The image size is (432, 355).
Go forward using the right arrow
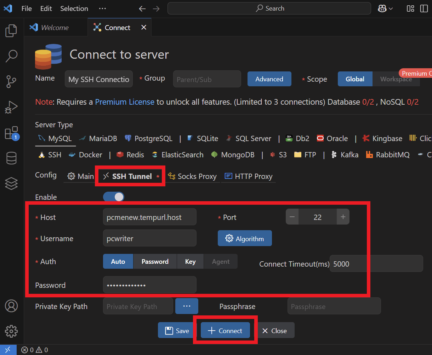[x=156, y=8]
